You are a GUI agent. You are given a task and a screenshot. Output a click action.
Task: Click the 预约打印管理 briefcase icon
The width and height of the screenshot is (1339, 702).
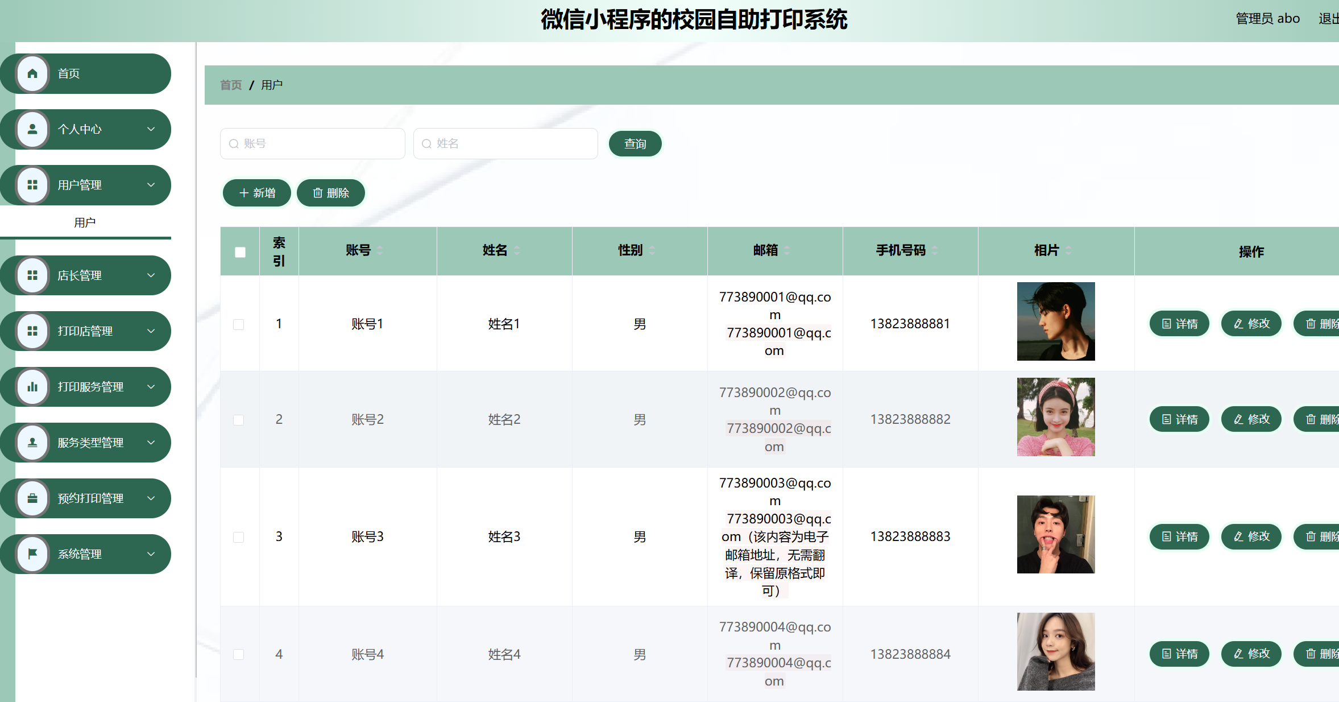32,498
